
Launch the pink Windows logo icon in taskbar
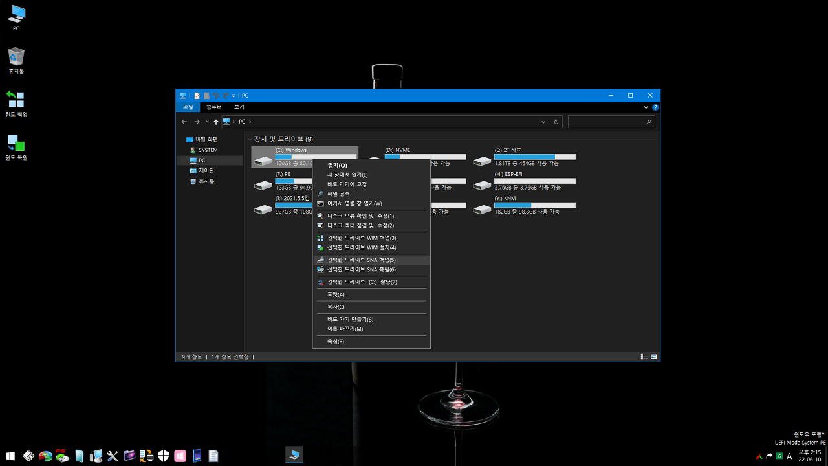180,456
